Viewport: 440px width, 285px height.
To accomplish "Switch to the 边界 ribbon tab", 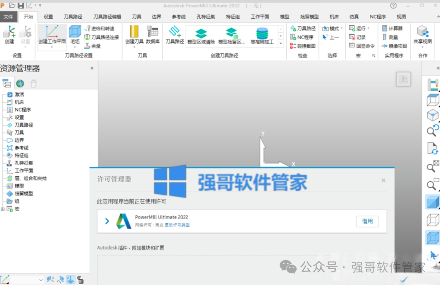I will click(156, 17).
